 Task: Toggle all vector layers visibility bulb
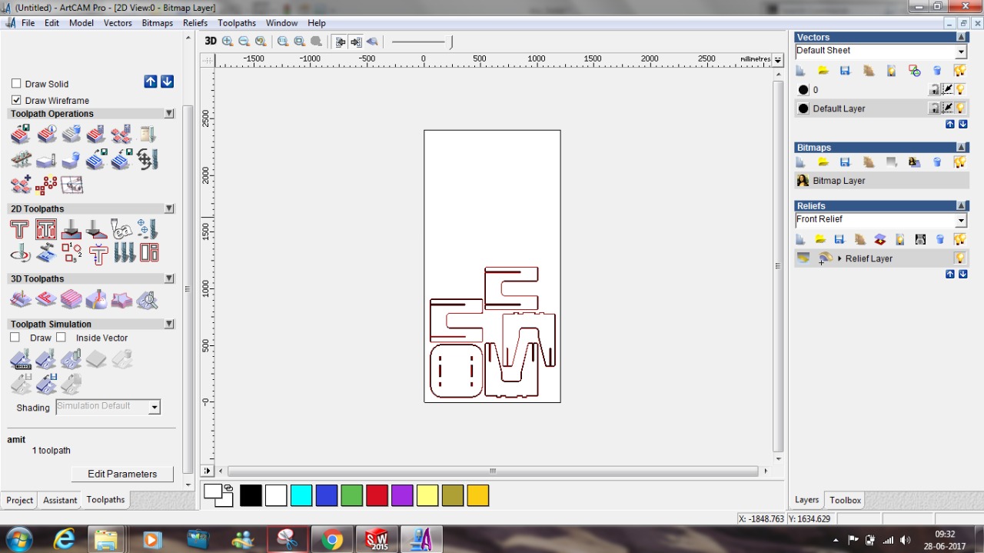(959, 71)
